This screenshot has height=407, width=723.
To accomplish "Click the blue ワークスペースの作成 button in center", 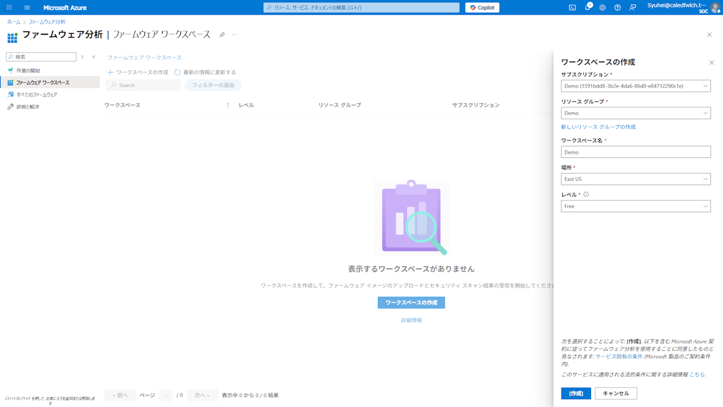I will pyautogui.click(x=412, y=303).
